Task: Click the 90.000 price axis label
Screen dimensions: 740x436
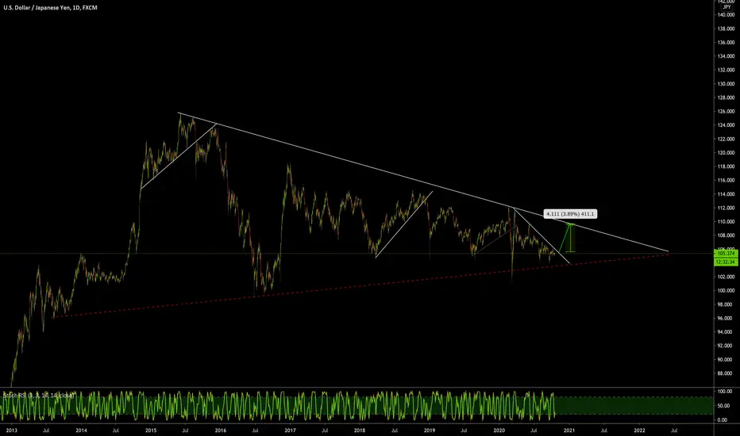Action: pos(726,360)
